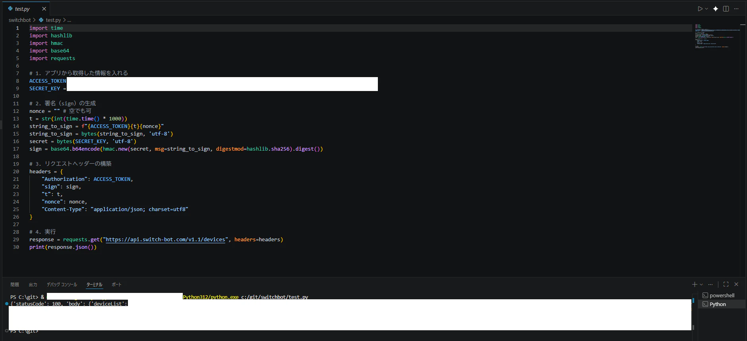The width and height of the screenshot is (747, 341).
Task: Click the '"t": t,' header line
Action: (52, 194)
